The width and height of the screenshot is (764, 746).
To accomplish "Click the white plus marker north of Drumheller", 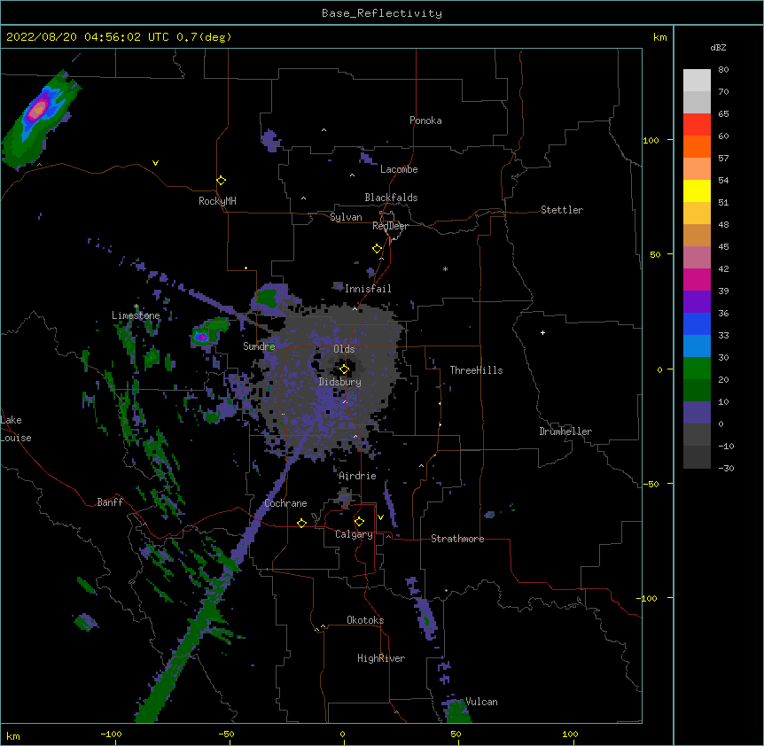I will coord(542,332).
